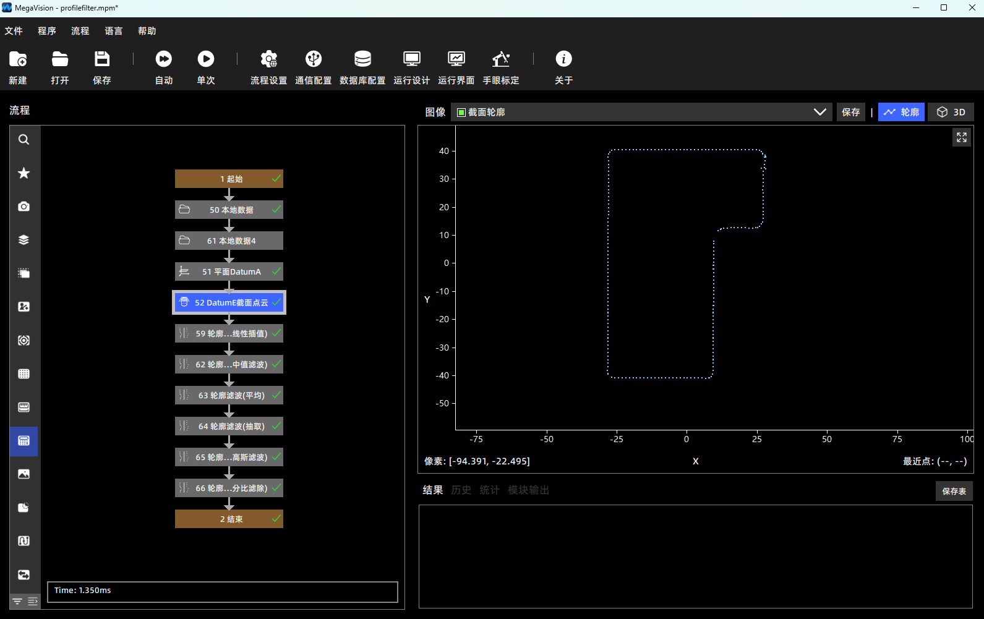This screenshot has width=984, height=619.
Task: Click the Time: 1.350ms status field
Action: (x=223, y=592)
